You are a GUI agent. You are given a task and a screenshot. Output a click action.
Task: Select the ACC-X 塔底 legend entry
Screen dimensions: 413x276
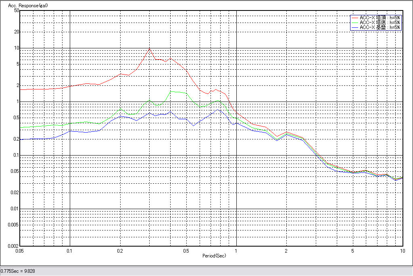pos(380,23)
